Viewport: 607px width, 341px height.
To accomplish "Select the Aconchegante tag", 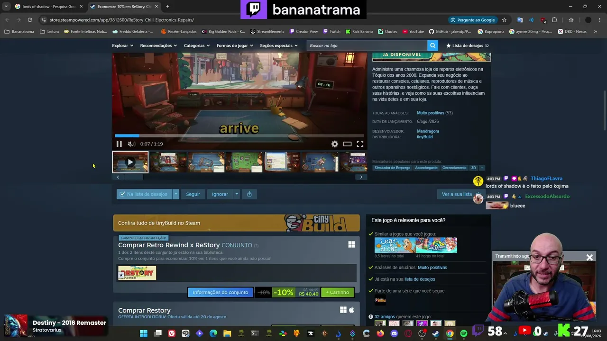I will pos(426,168).
